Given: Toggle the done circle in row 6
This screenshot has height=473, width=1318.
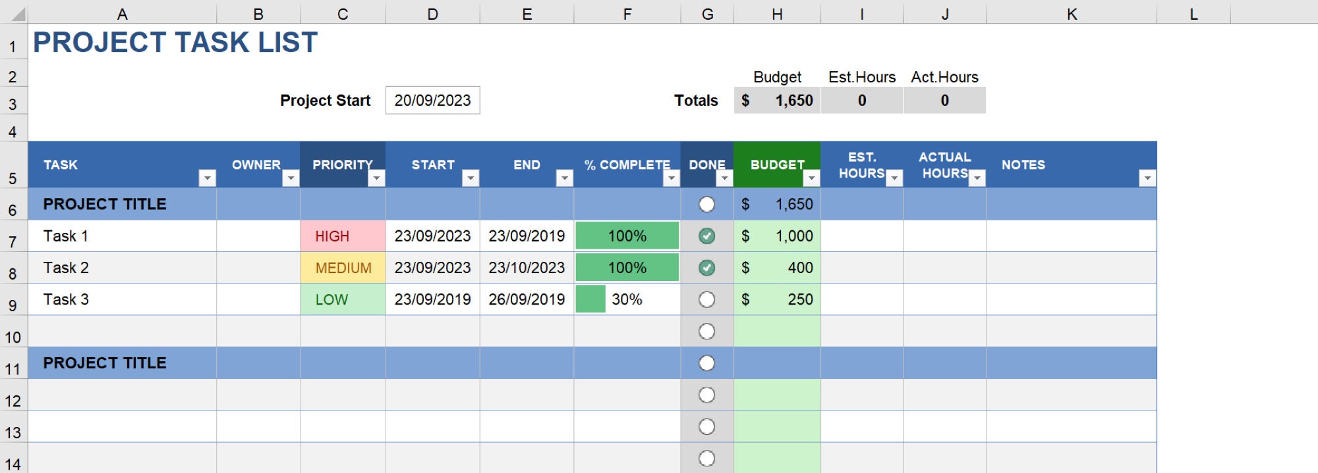Looking at the screenshot, I should click(x=707, y=205).
